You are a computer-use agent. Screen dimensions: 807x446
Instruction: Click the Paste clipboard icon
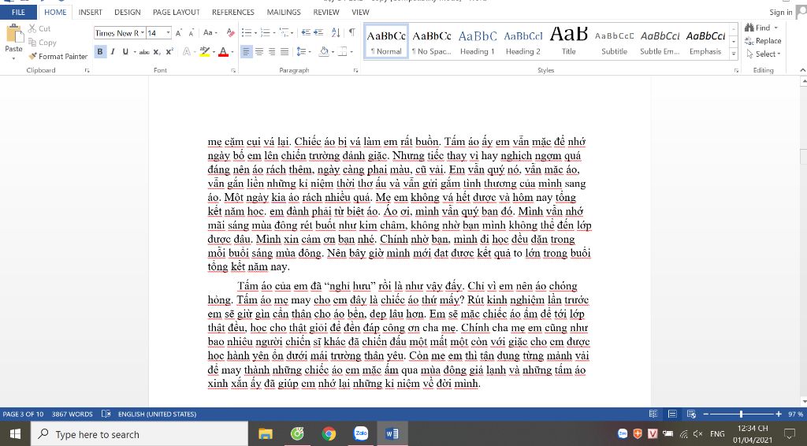(x=14, y=33)
